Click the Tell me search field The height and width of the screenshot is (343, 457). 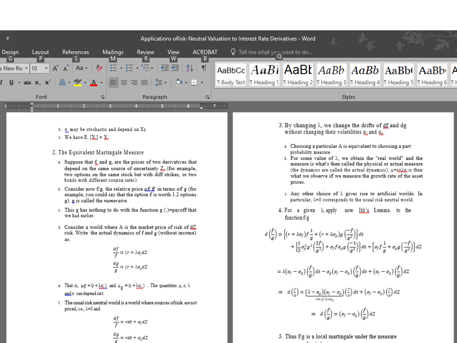click(x=276, y=52)
